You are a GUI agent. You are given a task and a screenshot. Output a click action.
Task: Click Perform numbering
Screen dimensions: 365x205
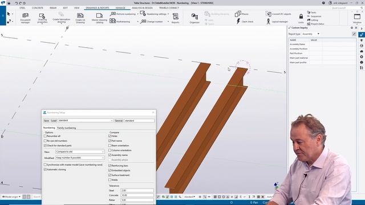point(123,14)
